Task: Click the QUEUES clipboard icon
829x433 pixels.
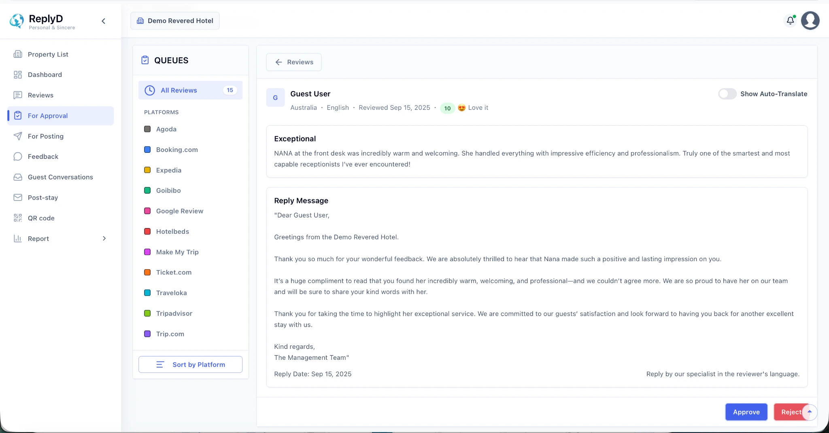Action: pos(145,60)
